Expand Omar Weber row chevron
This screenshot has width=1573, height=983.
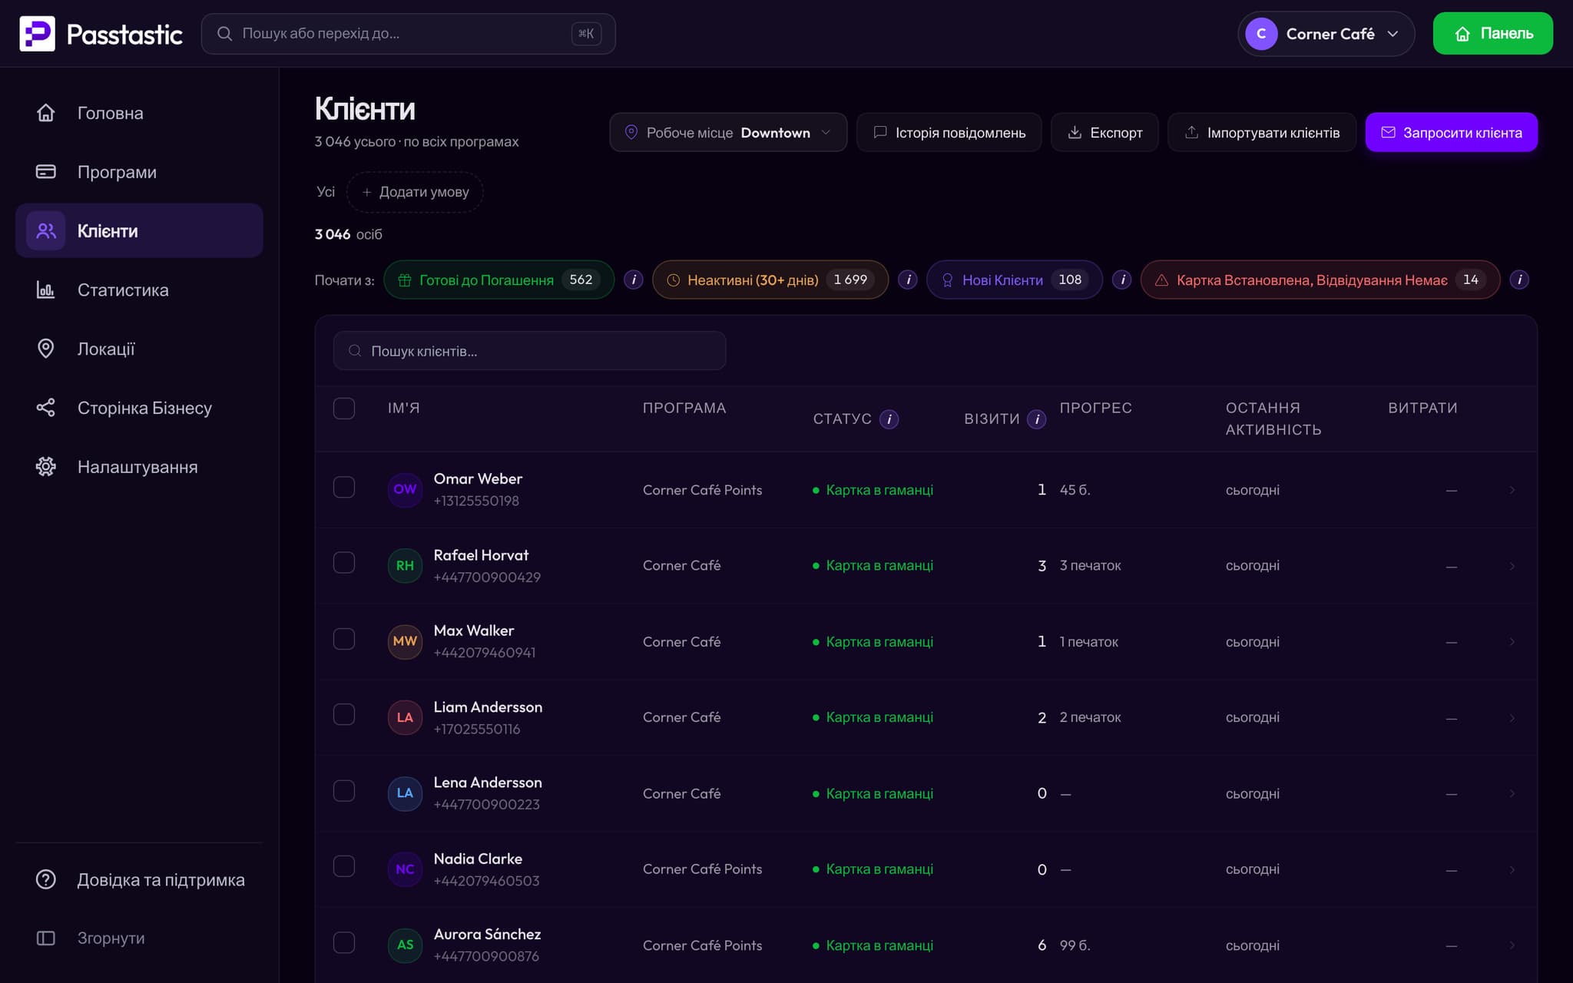click(1512, 490)
